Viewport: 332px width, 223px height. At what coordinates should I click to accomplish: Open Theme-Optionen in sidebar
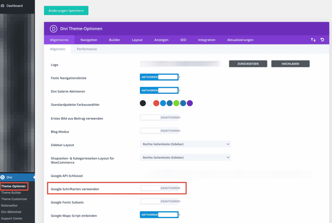click(13, 186)
